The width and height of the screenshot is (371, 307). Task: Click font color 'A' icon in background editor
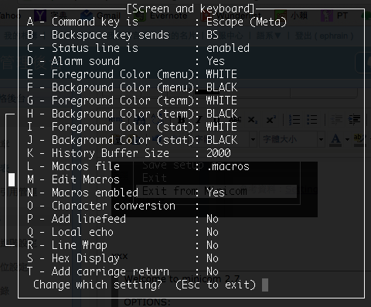coord(335,139)
